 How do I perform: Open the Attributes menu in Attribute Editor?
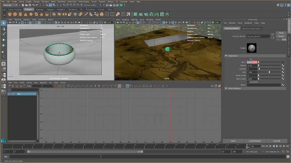pos(248,23)
